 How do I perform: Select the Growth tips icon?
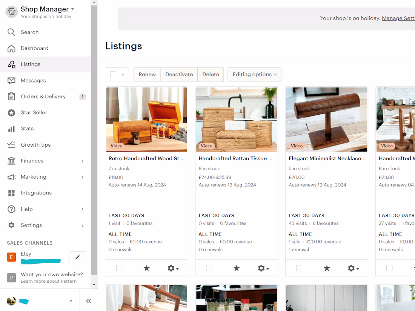tap(11, 144)
